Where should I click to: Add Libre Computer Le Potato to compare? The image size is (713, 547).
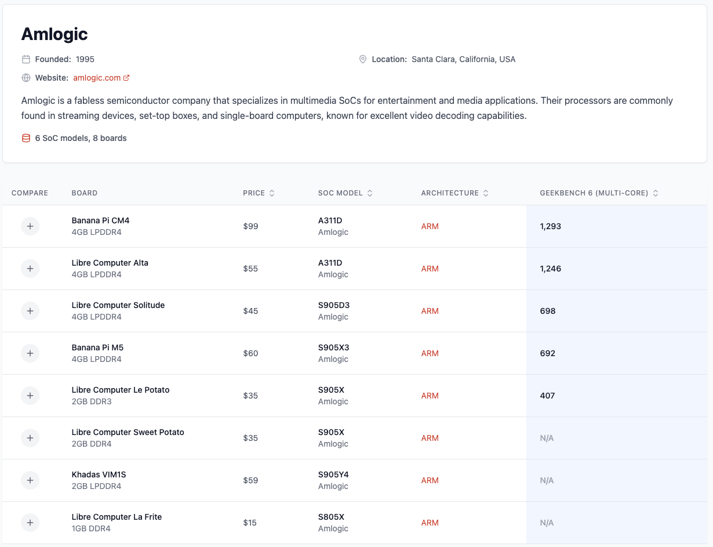30,396
